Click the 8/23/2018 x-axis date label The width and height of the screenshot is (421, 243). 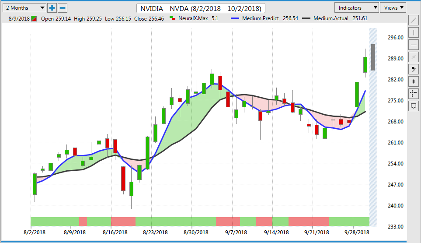coord(155,232)
